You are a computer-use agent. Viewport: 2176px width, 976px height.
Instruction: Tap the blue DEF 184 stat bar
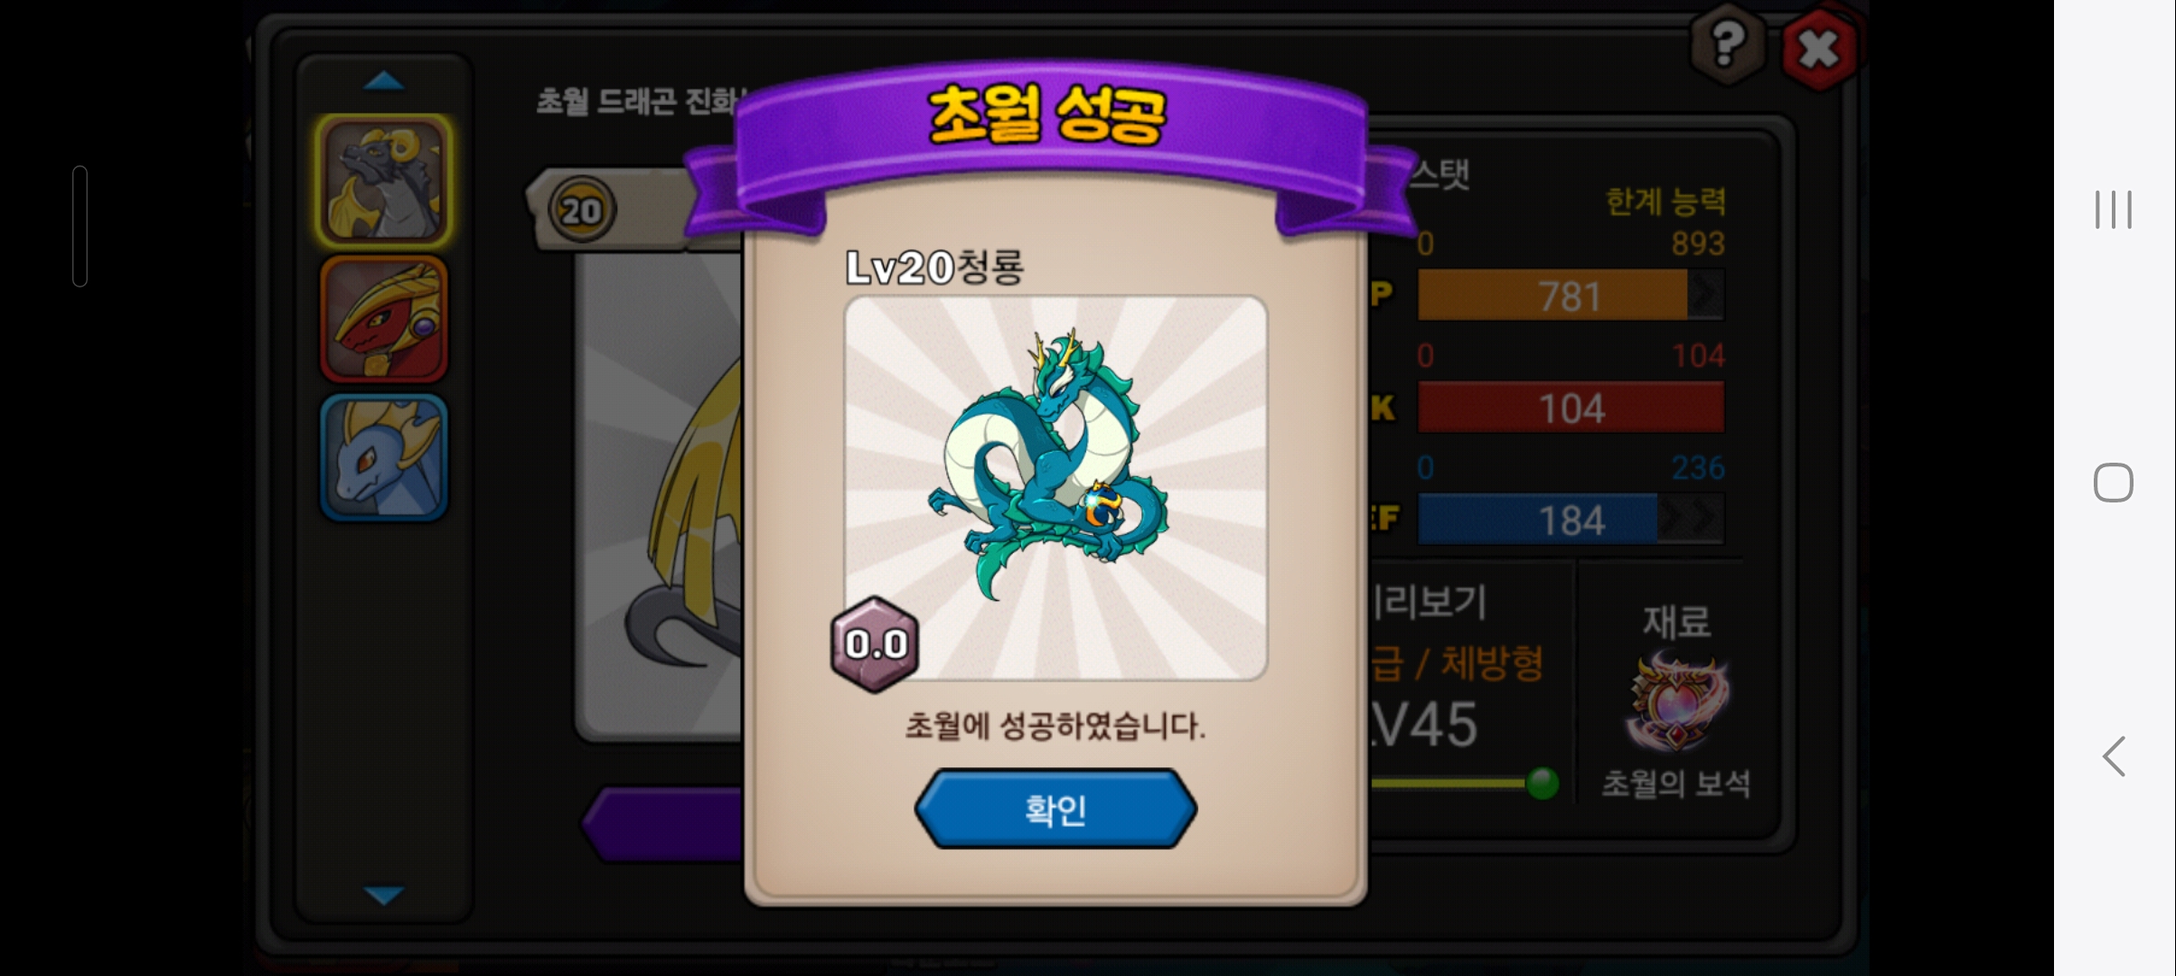click(1571, 520)
